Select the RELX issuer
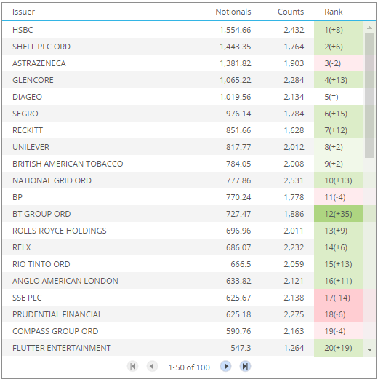The width and height of the screenshot is (378, 382). (x=22, y=247)
